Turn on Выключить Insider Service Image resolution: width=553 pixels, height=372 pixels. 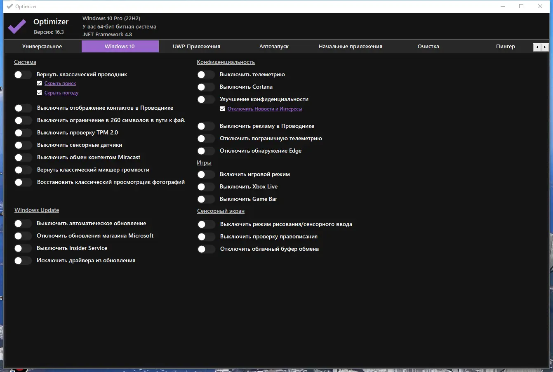(x=23, y=248)
